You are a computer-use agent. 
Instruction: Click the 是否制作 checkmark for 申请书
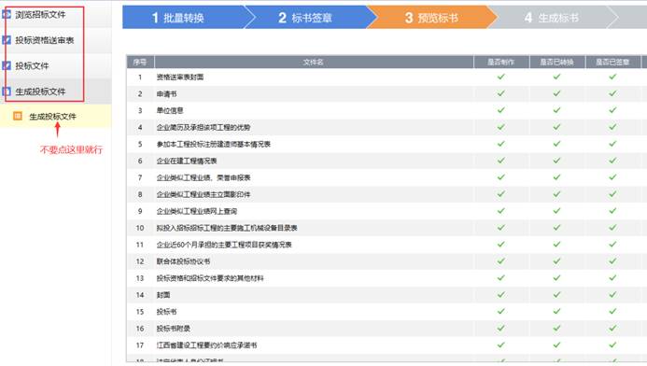(x=501, y=93)
